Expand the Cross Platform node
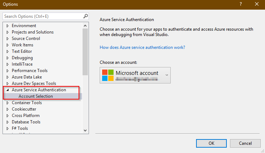This screenshot has width=265, height=153. coord(7,116)
